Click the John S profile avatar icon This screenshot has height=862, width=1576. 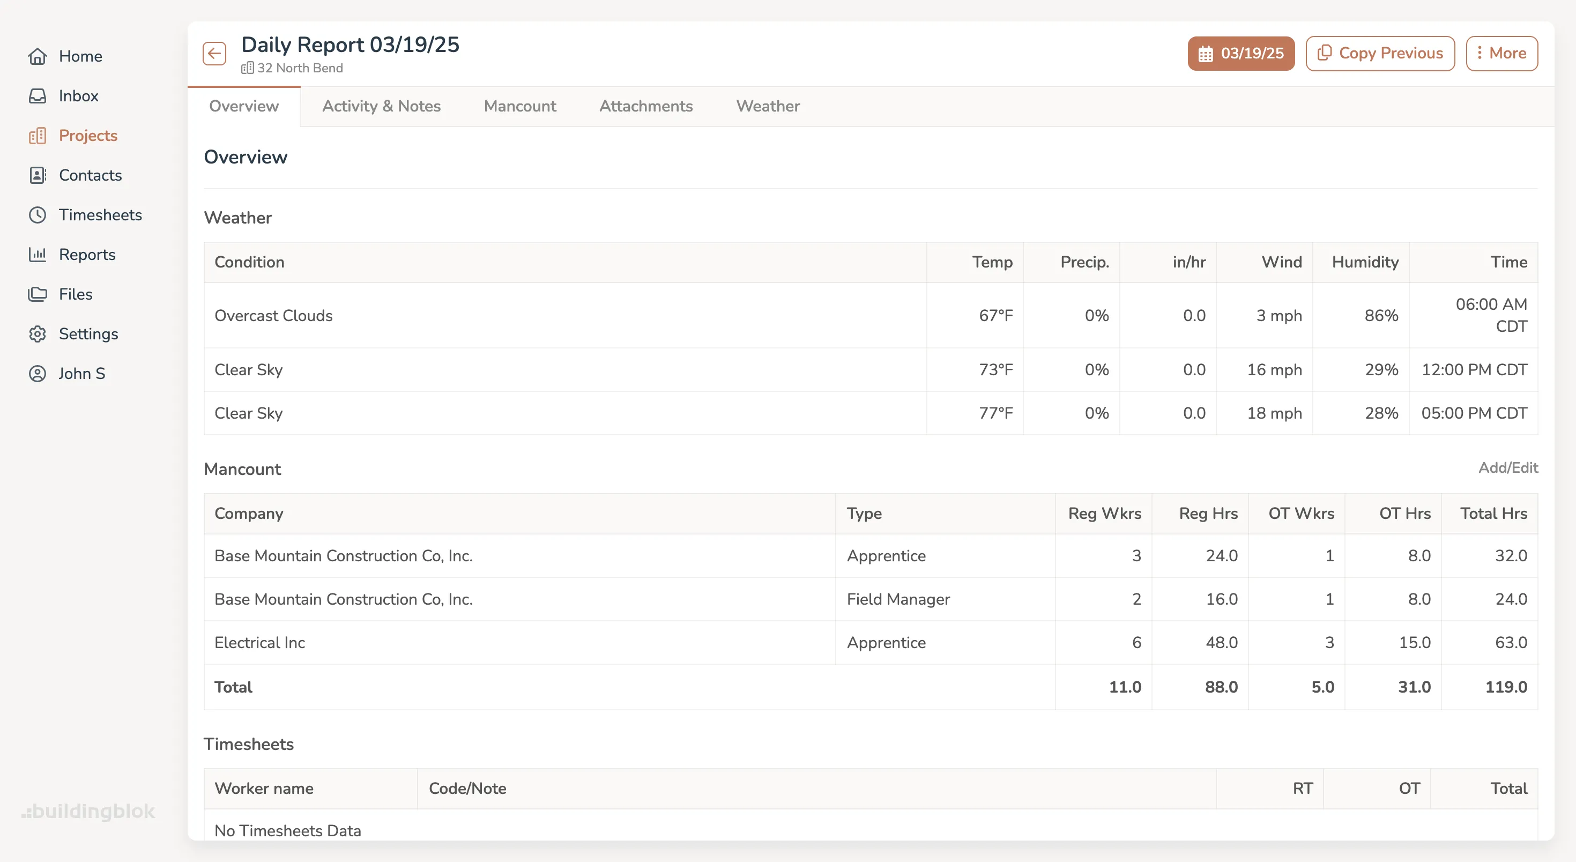(x=38, y=373)
